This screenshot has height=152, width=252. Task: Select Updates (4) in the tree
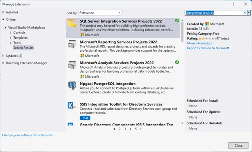pos(14,56)
